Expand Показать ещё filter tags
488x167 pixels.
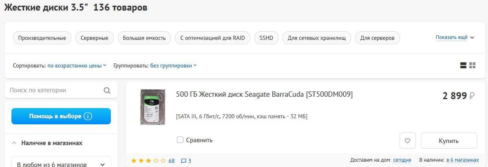tap(455, 37)
